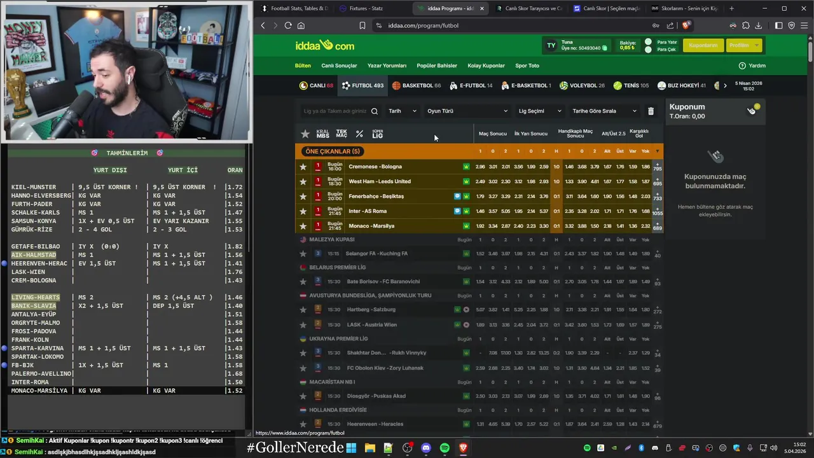Clear filters with the trash icon

[x=651, y=111]
